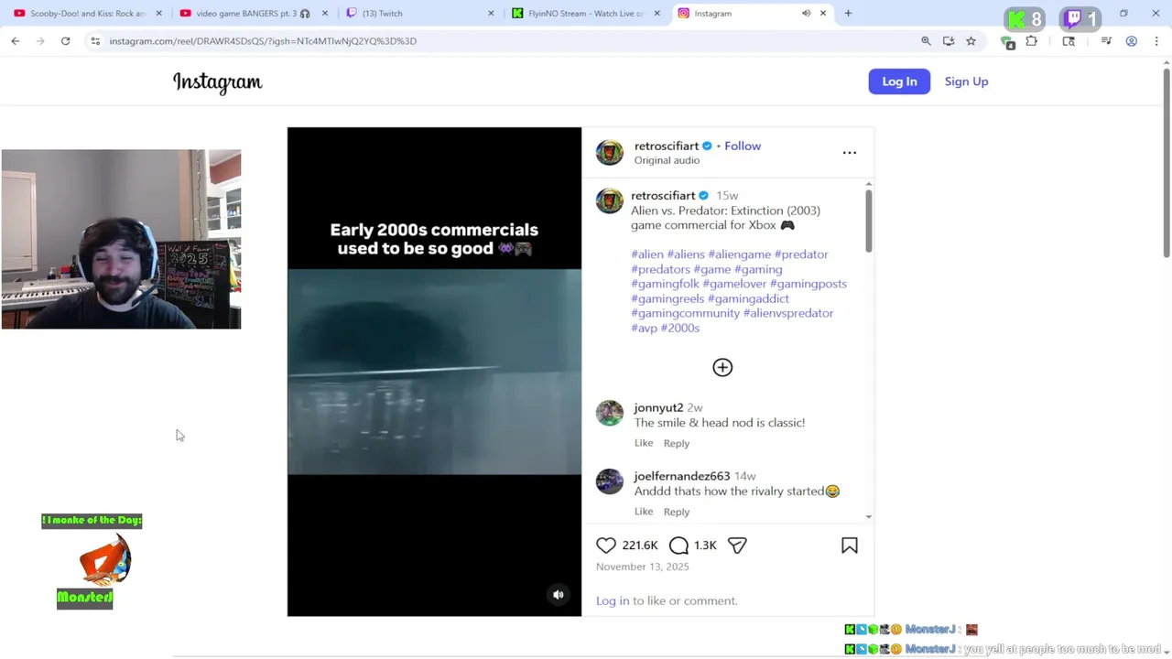Open the #2000s hashtag

(680, 328)
